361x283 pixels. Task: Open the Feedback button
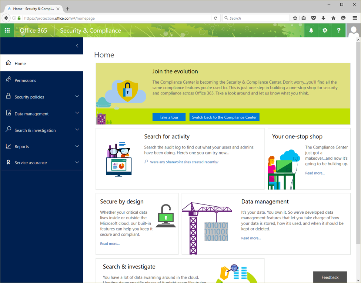tap(330, 277)
